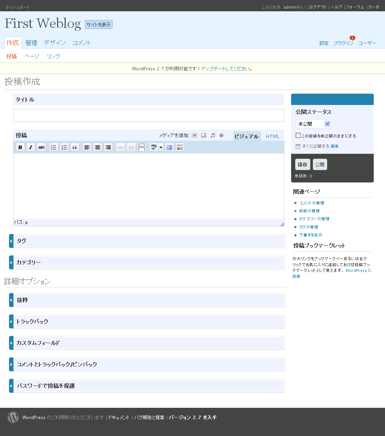The image size is (385, 436).
Task: Expand the パスワードで投稿を保護 section
Action: click(x=146, y=386)
